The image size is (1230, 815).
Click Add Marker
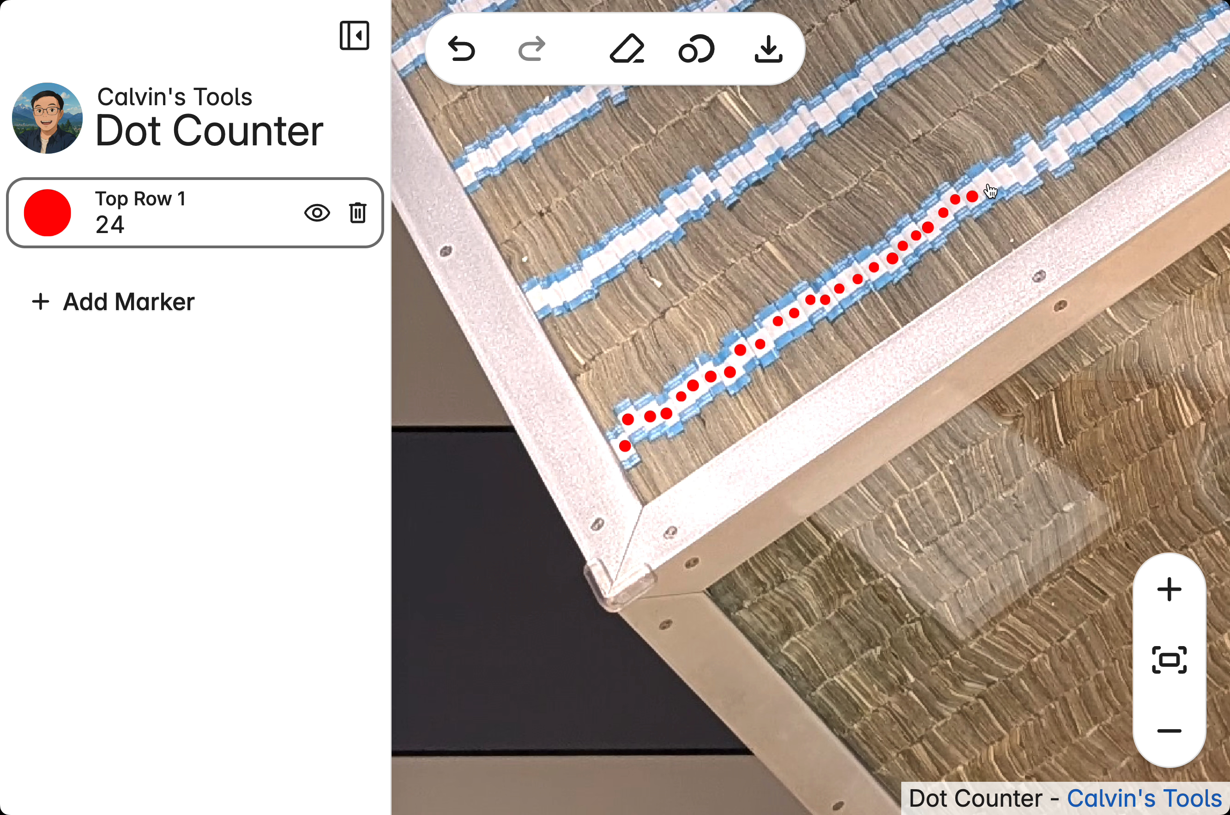point(113,301)
